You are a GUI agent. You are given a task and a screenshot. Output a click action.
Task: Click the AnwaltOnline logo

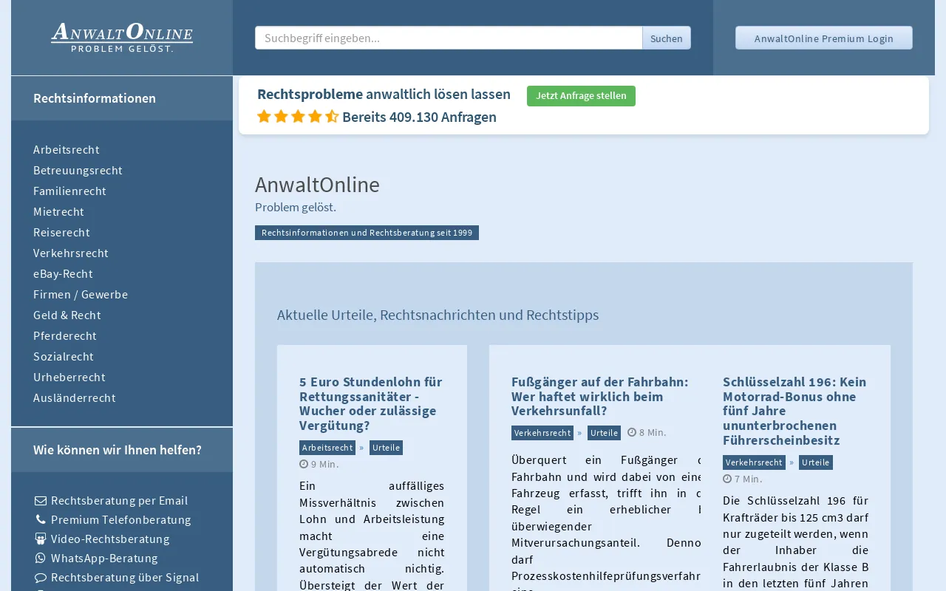[x=122, y=37]
